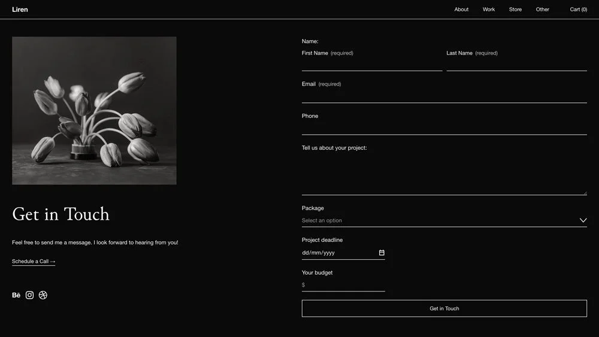Click the 'Name:' label text
599x337 pixels.
[x=310, y=41]
